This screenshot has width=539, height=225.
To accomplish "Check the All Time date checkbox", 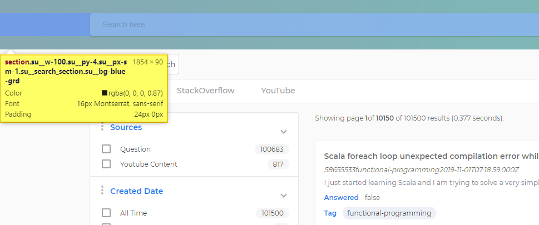I will 106,213.
